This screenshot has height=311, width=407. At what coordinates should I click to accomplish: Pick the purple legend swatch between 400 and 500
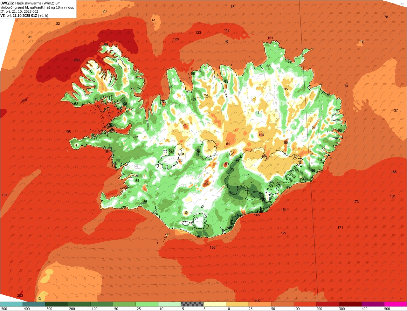tap(373, 304)
